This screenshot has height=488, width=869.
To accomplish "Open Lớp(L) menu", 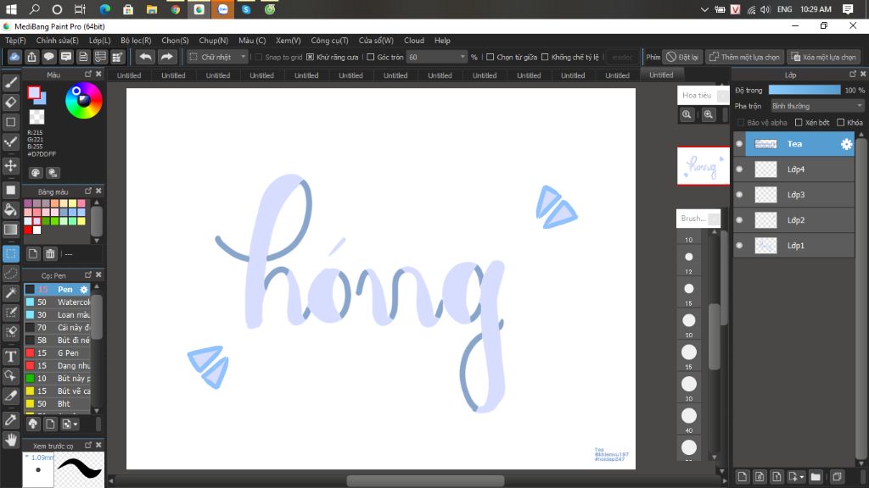I will tap(100, 41).
